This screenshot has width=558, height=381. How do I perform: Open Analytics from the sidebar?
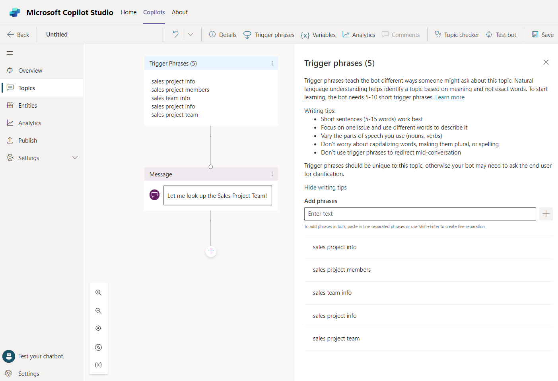pyautogui.click(x=29, y=123)
